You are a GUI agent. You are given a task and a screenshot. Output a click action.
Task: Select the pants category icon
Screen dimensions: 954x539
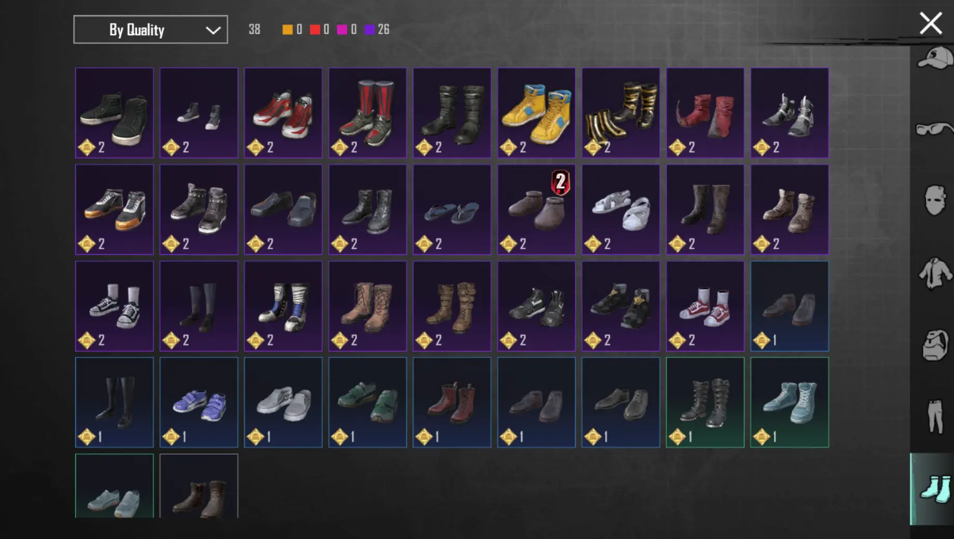click(935, 416)
